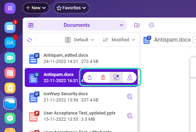
Task: Click the file list vertical scrollbar
Action: pyautogui.click(x=139, y=103)
